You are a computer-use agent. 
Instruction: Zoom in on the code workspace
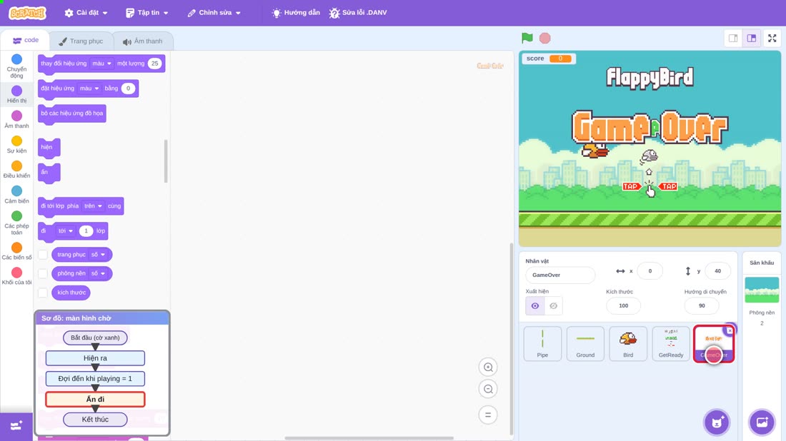pos(488,367)
